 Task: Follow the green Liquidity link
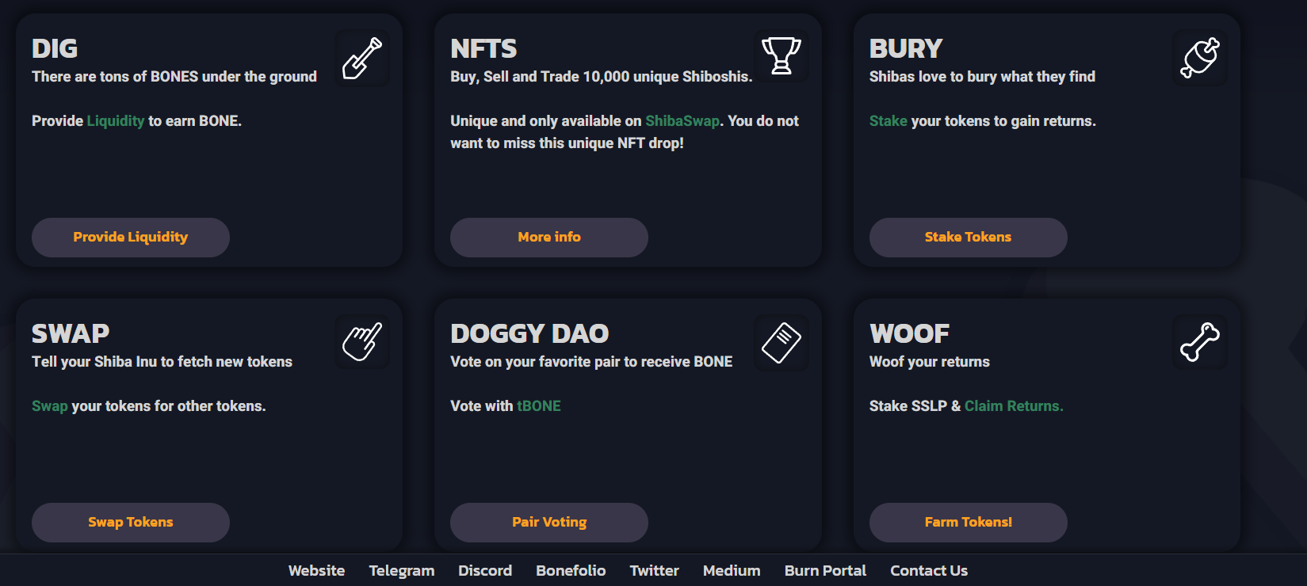coord(116,121)
